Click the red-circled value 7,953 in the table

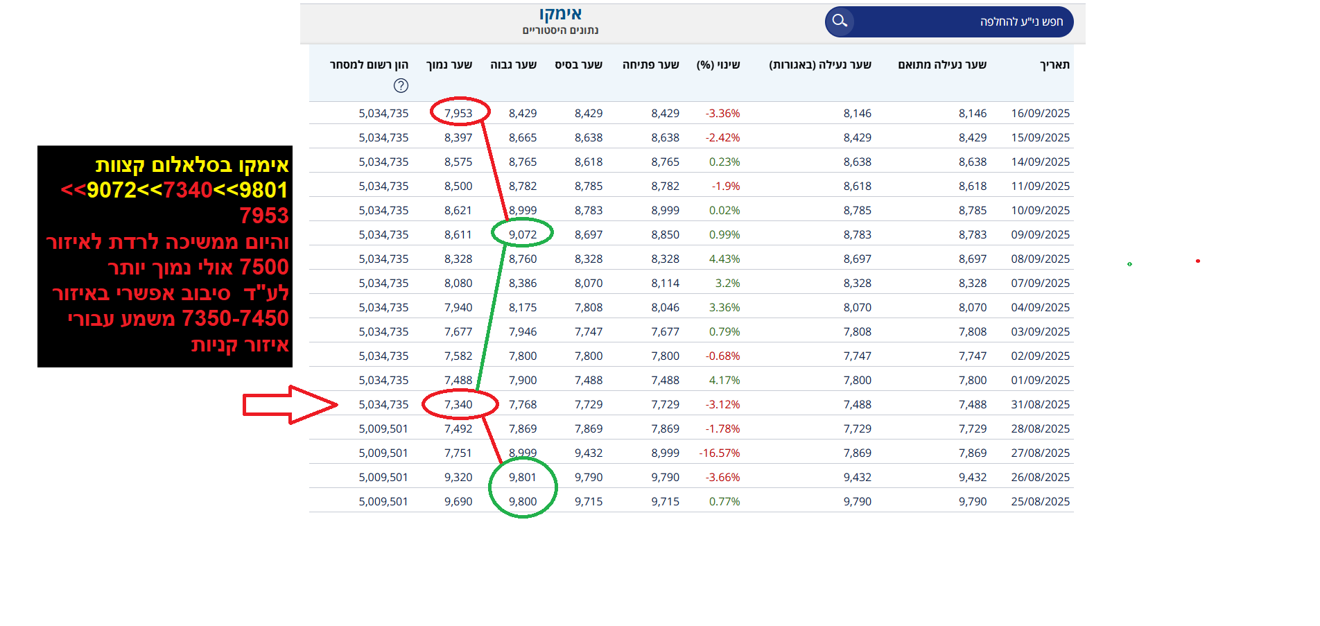tap(458, 113)
